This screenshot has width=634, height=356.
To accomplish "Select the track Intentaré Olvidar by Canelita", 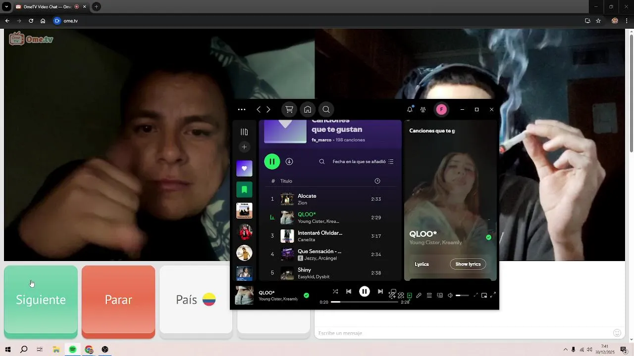I will click(330, 236).
